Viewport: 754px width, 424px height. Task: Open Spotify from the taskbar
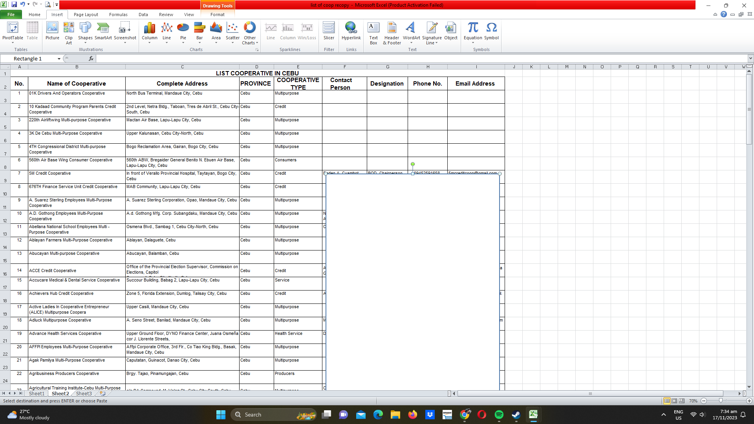(x=499, y=415)
